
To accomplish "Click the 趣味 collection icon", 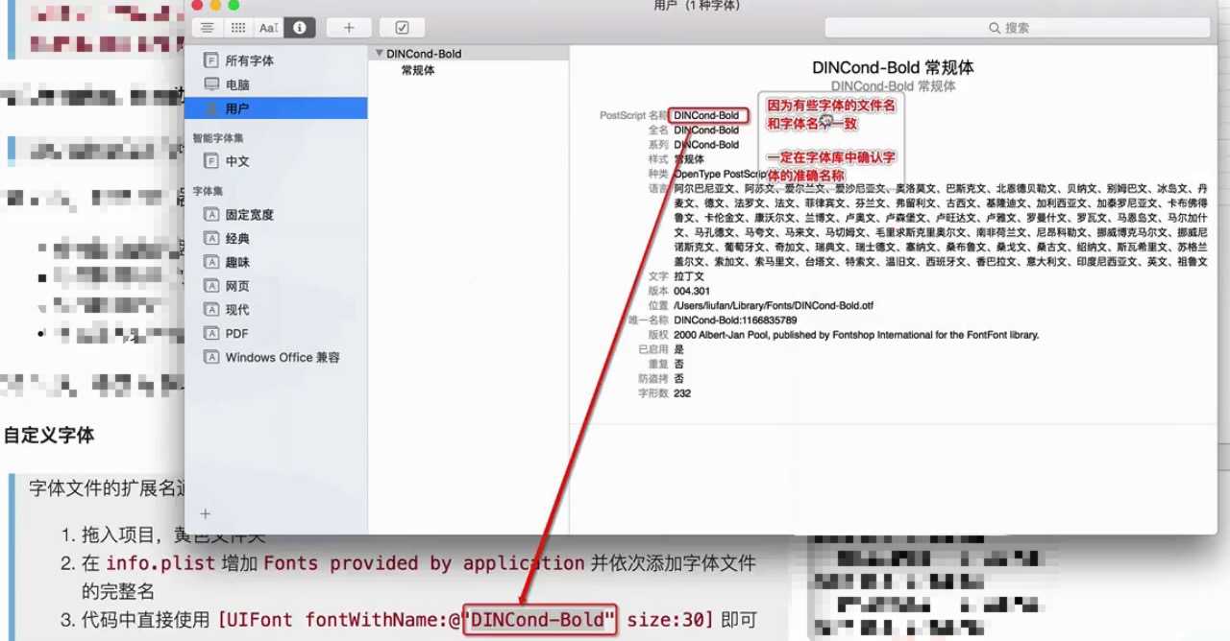I will pos(211,262).
